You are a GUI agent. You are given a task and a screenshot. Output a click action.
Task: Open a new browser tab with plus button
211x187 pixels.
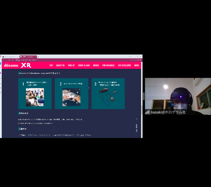38,57
